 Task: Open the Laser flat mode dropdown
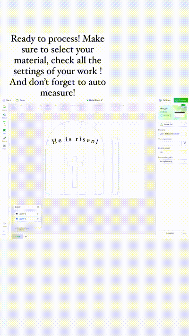[172, 124]
